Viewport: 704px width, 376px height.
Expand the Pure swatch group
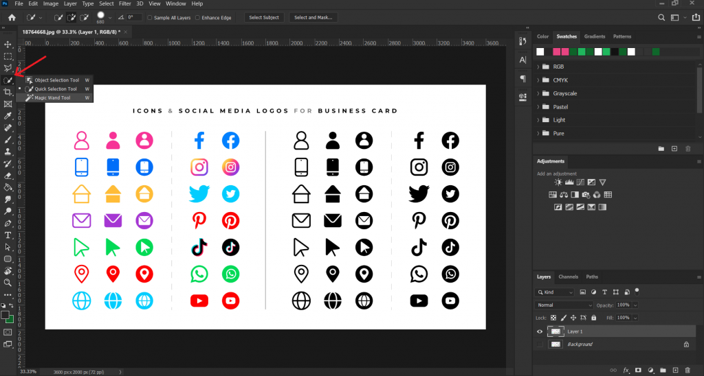[x=538, y=134]
